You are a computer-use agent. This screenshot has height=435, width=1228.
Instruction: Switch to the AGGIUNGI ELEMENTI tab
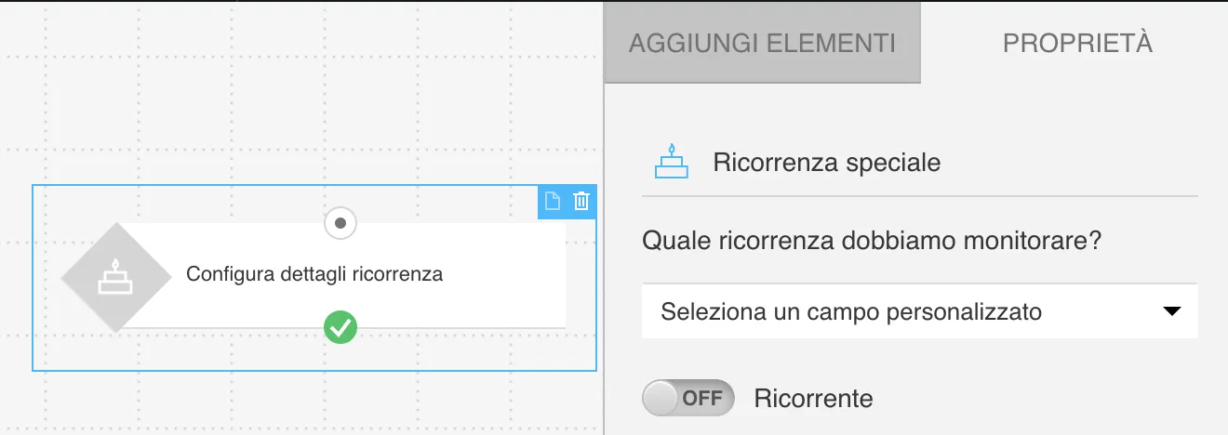pos(762,43)
